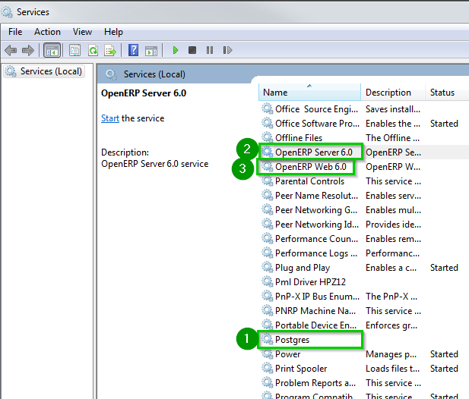Image resolution: width=469 pixels, height=399 pixels.
Task: Click the Forward arrow toolbar icon
Action: (28, 50)
